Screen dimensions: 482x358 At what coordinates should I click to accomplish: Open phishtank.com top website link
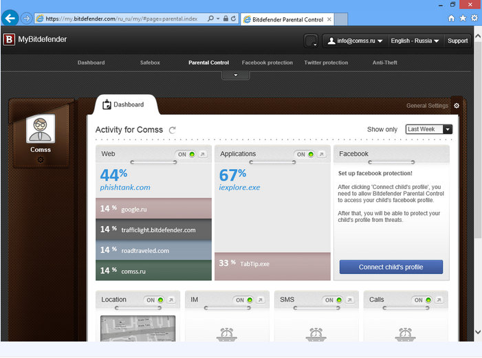[125, 188]
